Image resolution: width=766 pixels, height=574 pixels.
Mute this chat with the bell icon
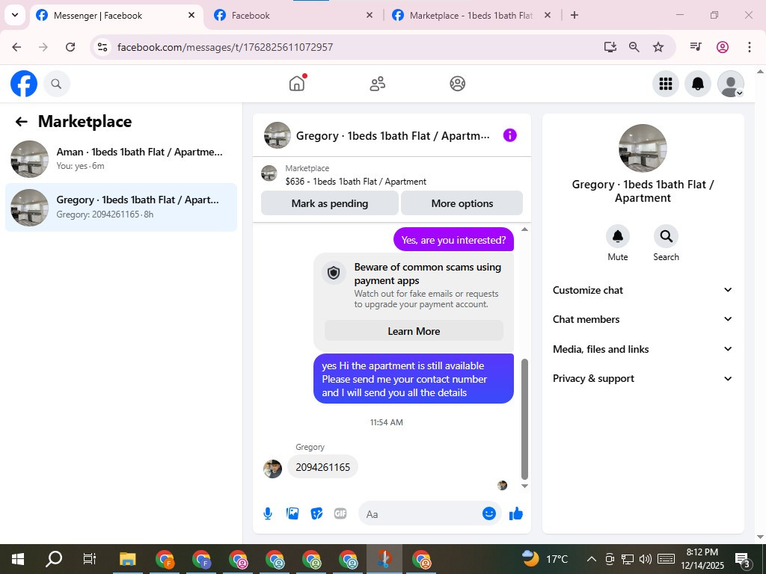click(x=617, y=236)
